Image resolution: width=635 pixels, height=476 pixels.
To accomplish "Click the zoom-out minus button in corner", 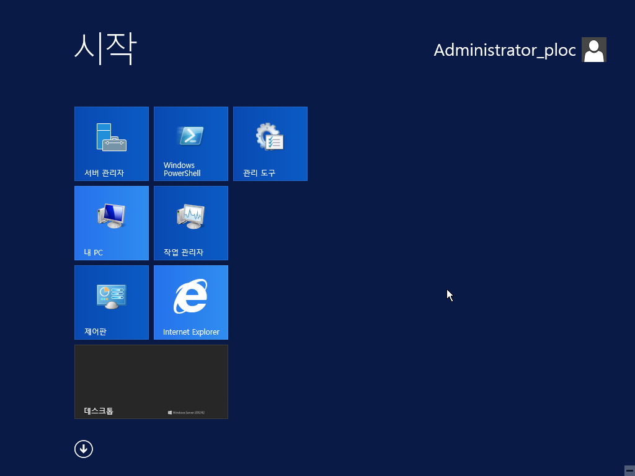I will [x=629, y=470].
